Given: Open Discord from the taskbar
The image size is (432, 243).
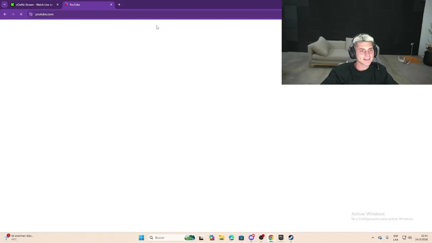Looking at the screenshot, I should (251, 238).
